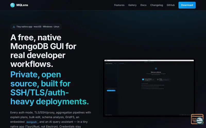Click the database logo above 'Welcome to MQLens'
The width and height of the screenshot is (206, 128).
(x=156, y=69)
